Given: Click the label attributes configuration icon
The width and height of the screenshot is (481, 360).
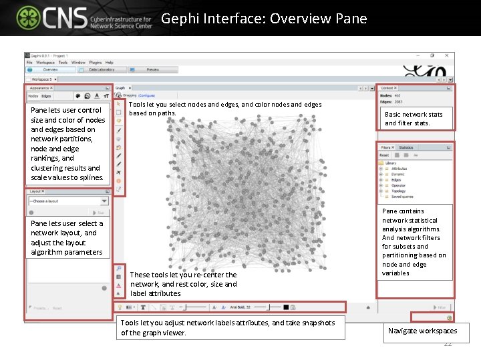Looking at the screenshot, I should pyautogui.click(x=293, y=307).
